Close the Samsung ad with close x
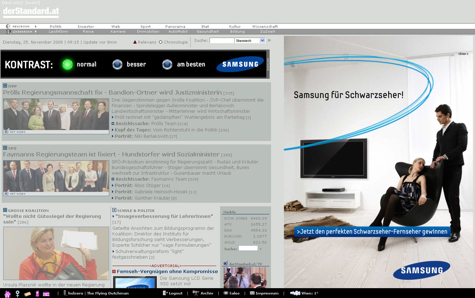475x298 pixels. pyautogui.click(x=463, y=54)
